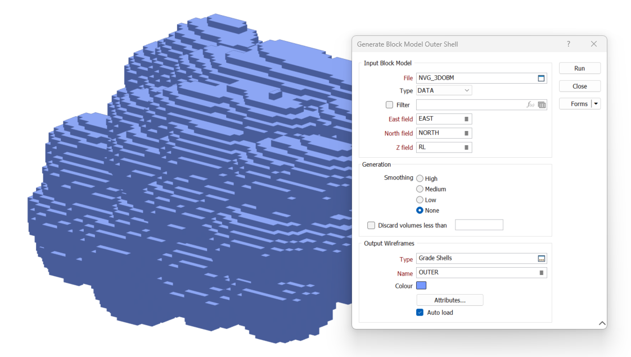The height and width of the screenshot is (357, 631).
Task: Enable the Filter checkbox
Action: click(389, 105)
